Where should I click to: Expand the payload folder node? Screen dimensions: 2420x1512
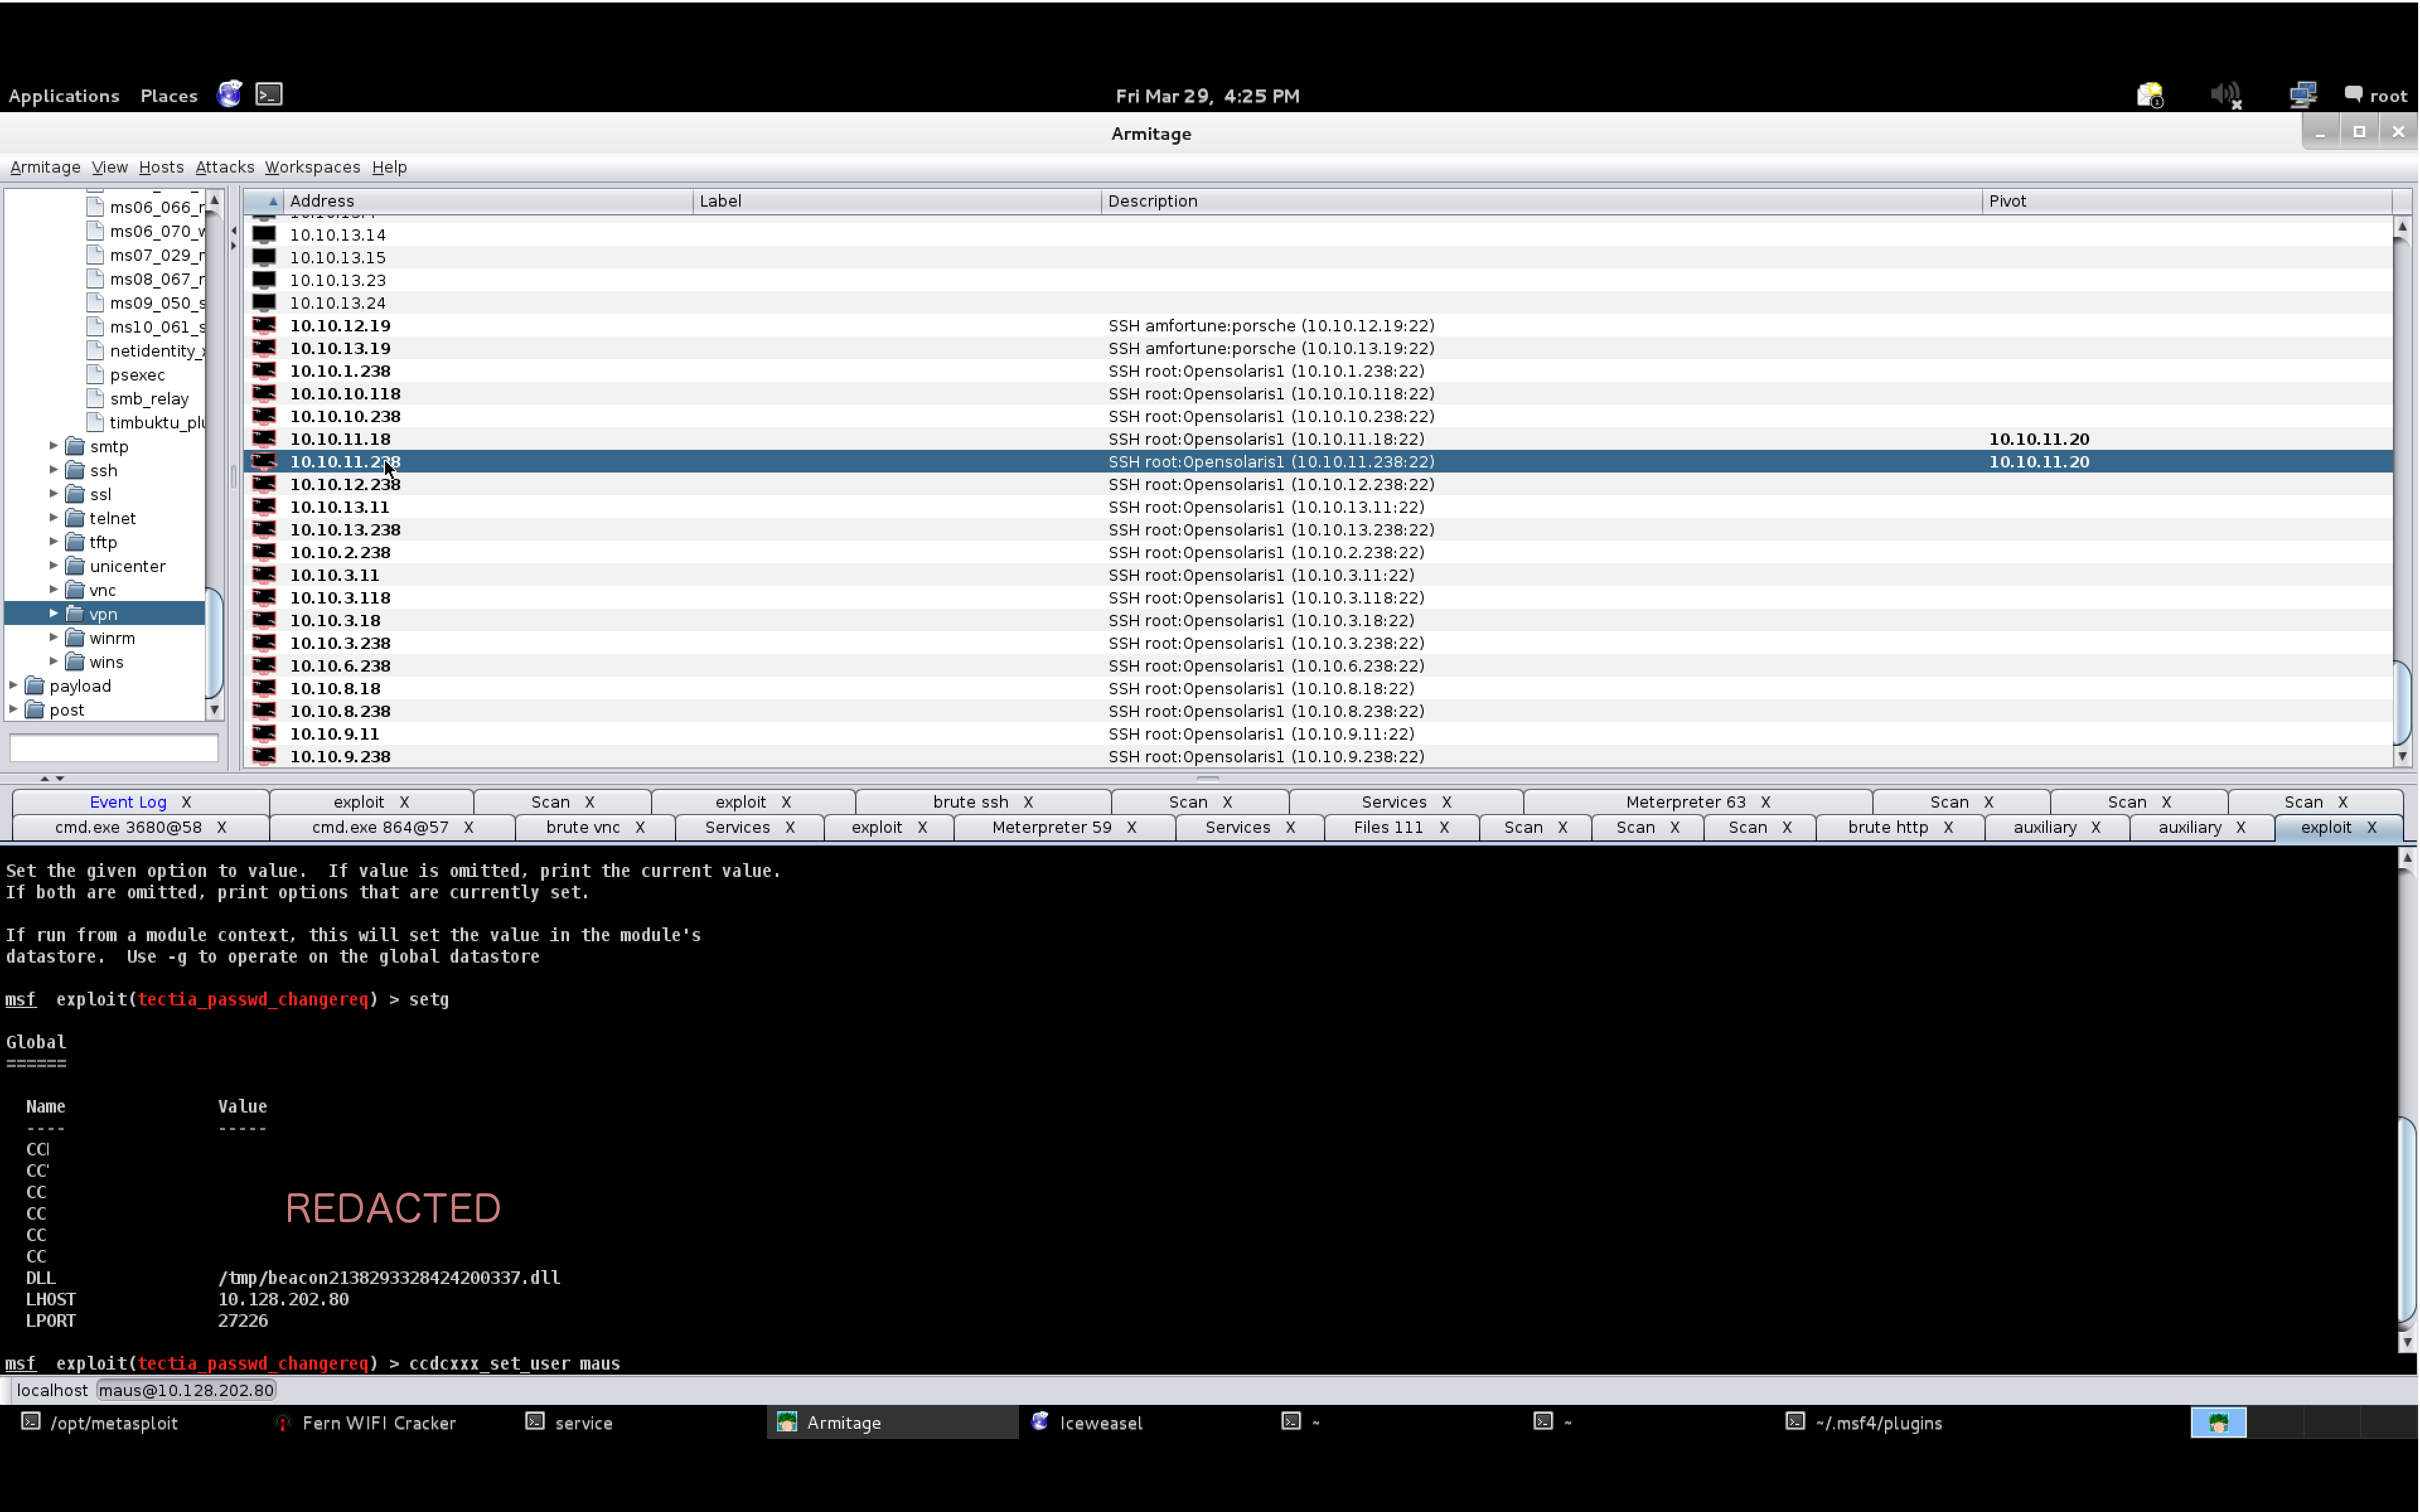pos(14,686)
